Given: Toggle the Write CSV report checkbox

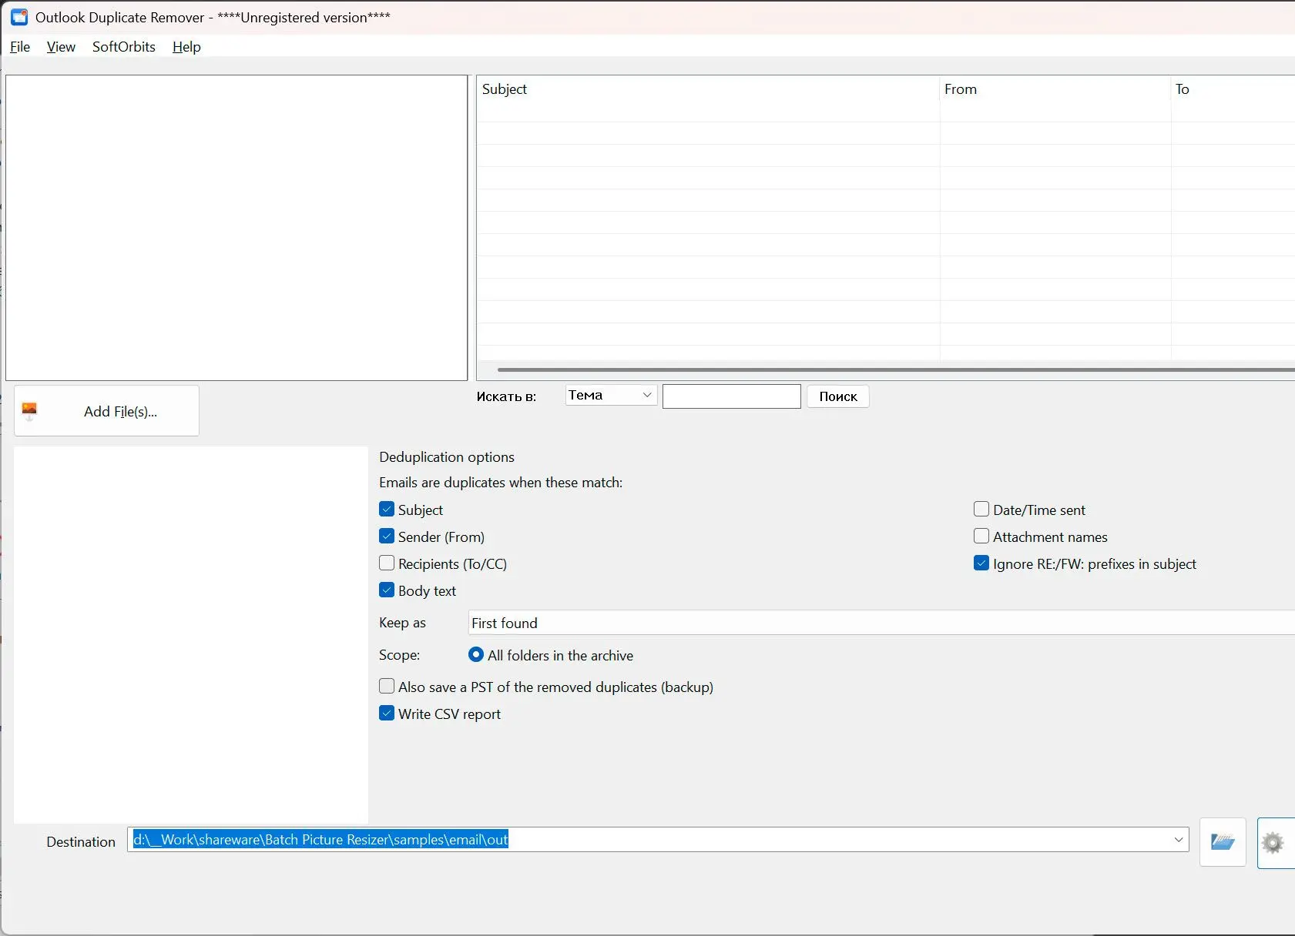Looking at the screenshot, I should point(387,714).
